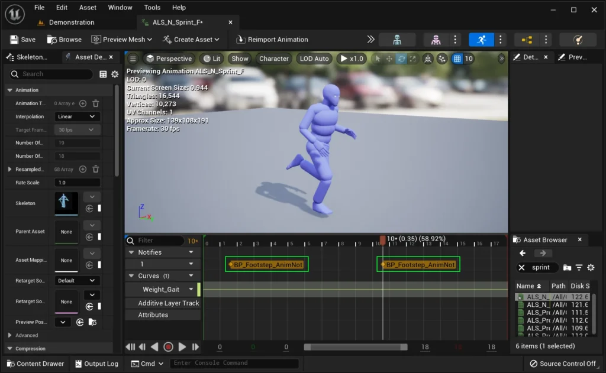The height and width of the screenshot is (373, 606).
Task: Click the record animation button
Action: [x=168, y=347]
